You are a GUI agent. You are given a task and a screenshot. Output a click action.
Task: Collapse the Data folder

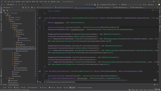click(15, 36)
